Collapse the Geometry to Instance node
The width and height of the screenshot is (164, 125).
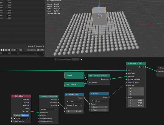(x=90, y=76)
